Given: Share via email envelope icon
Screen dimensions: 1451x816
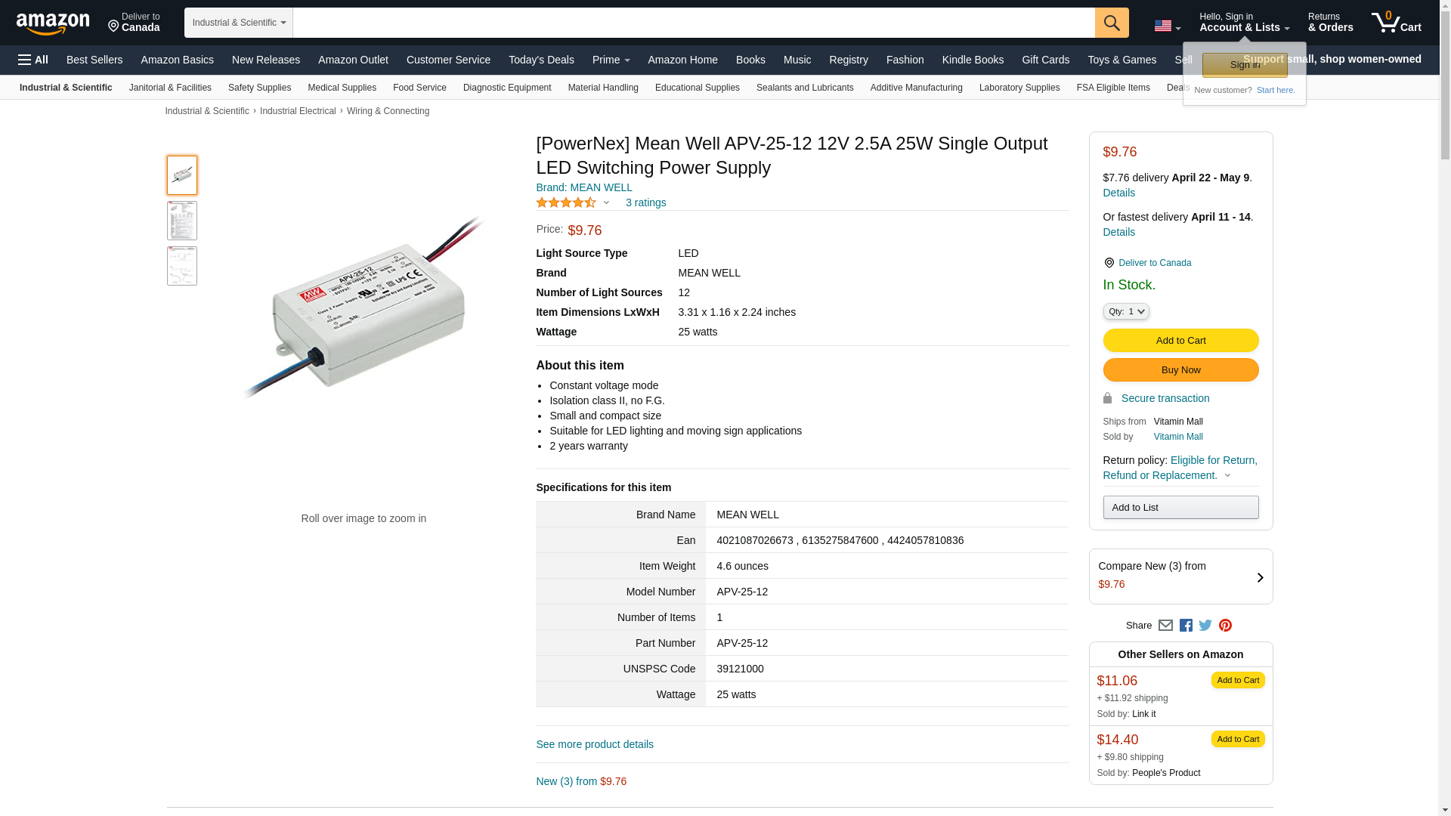Looking at the screenshot, I should tap(1165, 626).
